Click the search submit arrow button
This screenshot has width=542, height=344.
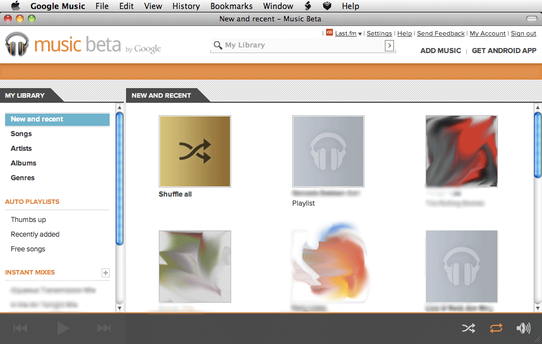[x=389, y=46]
